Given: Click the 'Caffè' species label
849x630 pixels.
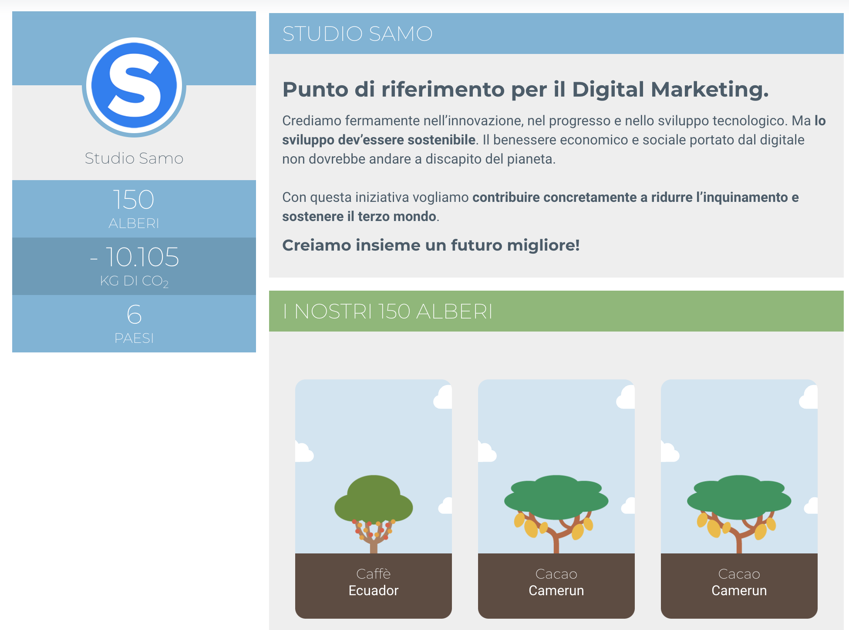Looking at the screenshot, I should (374, 574).
